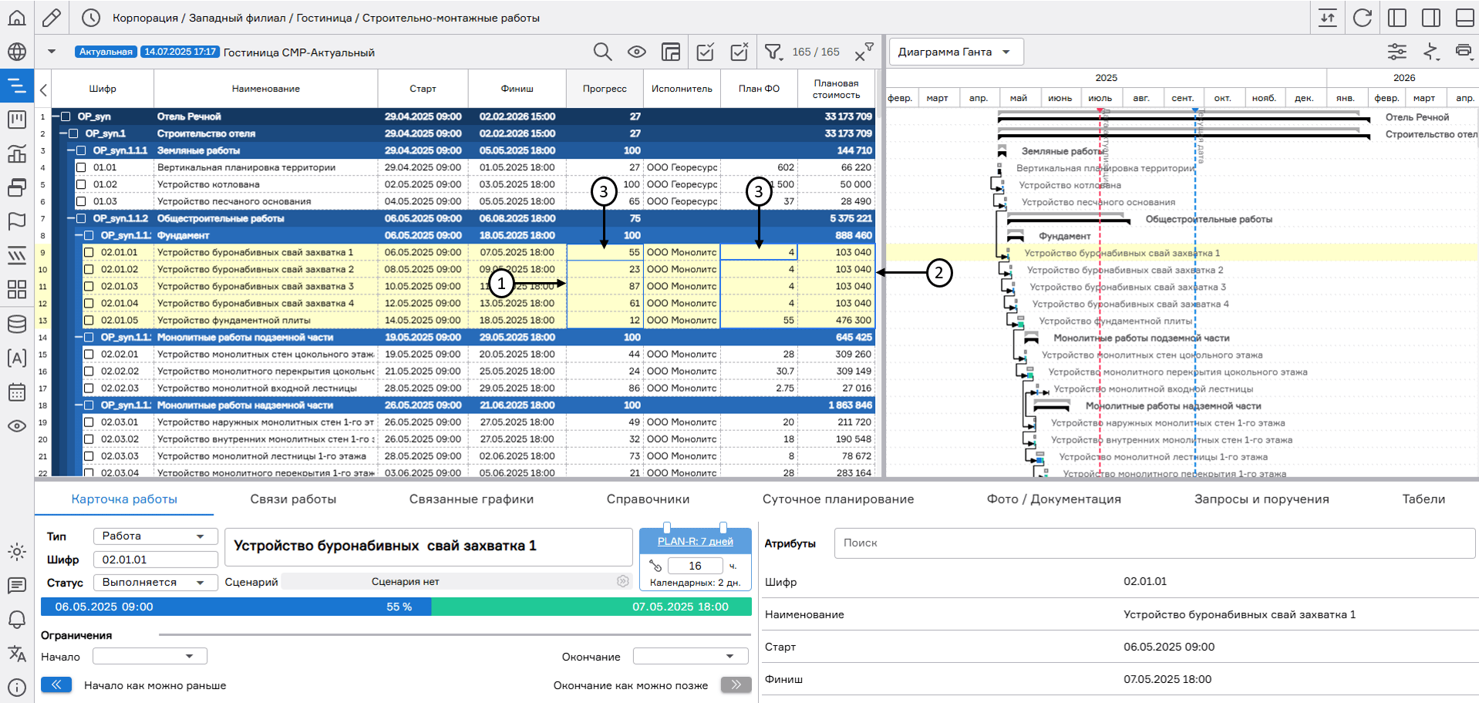This screenshot has width=1479, height=703.
Task: Click the filter funnel icon
Action: 772,52
